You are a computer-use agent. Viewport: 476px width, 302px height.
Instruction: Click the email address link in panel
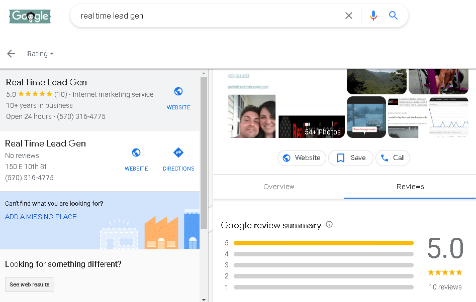pyautogui.click(x=248, y=87)
